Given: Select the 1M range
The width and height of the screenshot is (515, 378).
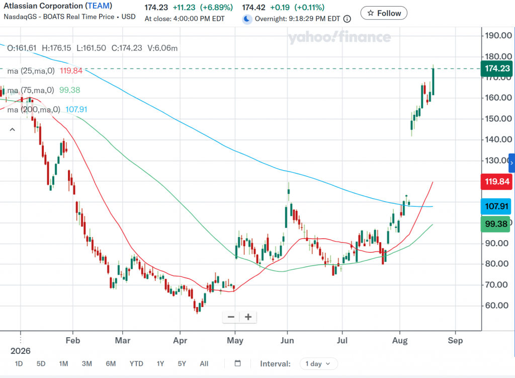Looking at the screenshot, I should tap(64, 364).
